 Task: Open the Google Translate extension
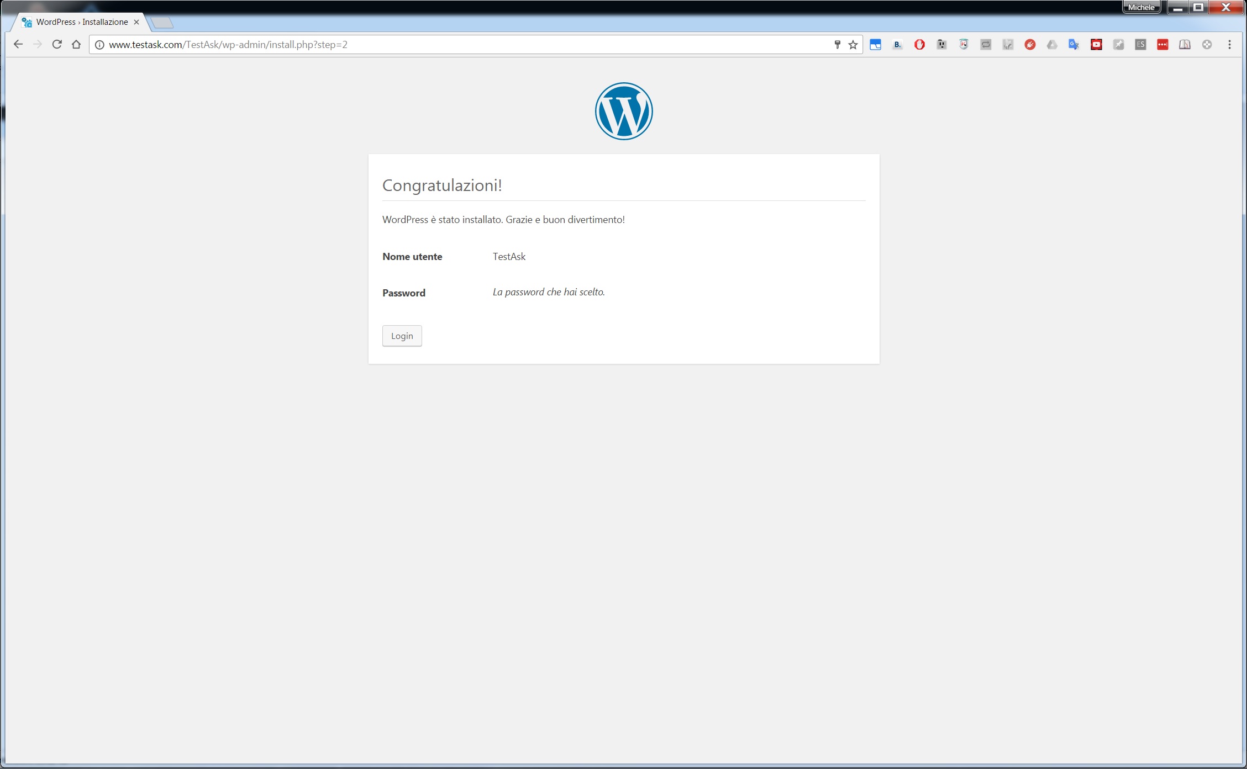click(1074, 45)
